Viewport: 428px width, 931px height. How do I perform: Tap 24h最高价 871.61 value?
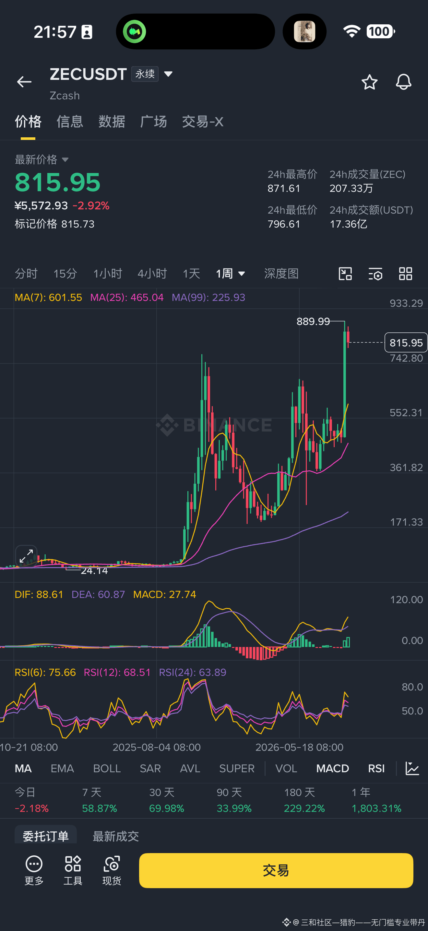pos(284,188)
